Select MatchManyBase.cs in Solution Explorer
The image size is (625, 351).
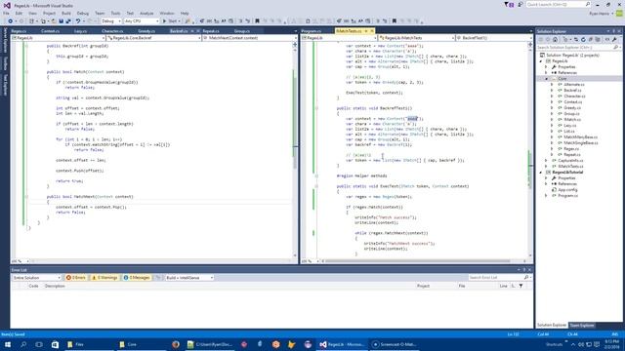tap(580, 136)
